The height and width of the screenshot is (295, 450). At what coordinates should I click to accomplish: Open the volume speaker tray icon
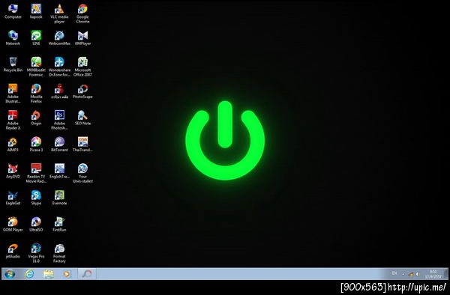(417, 274)
